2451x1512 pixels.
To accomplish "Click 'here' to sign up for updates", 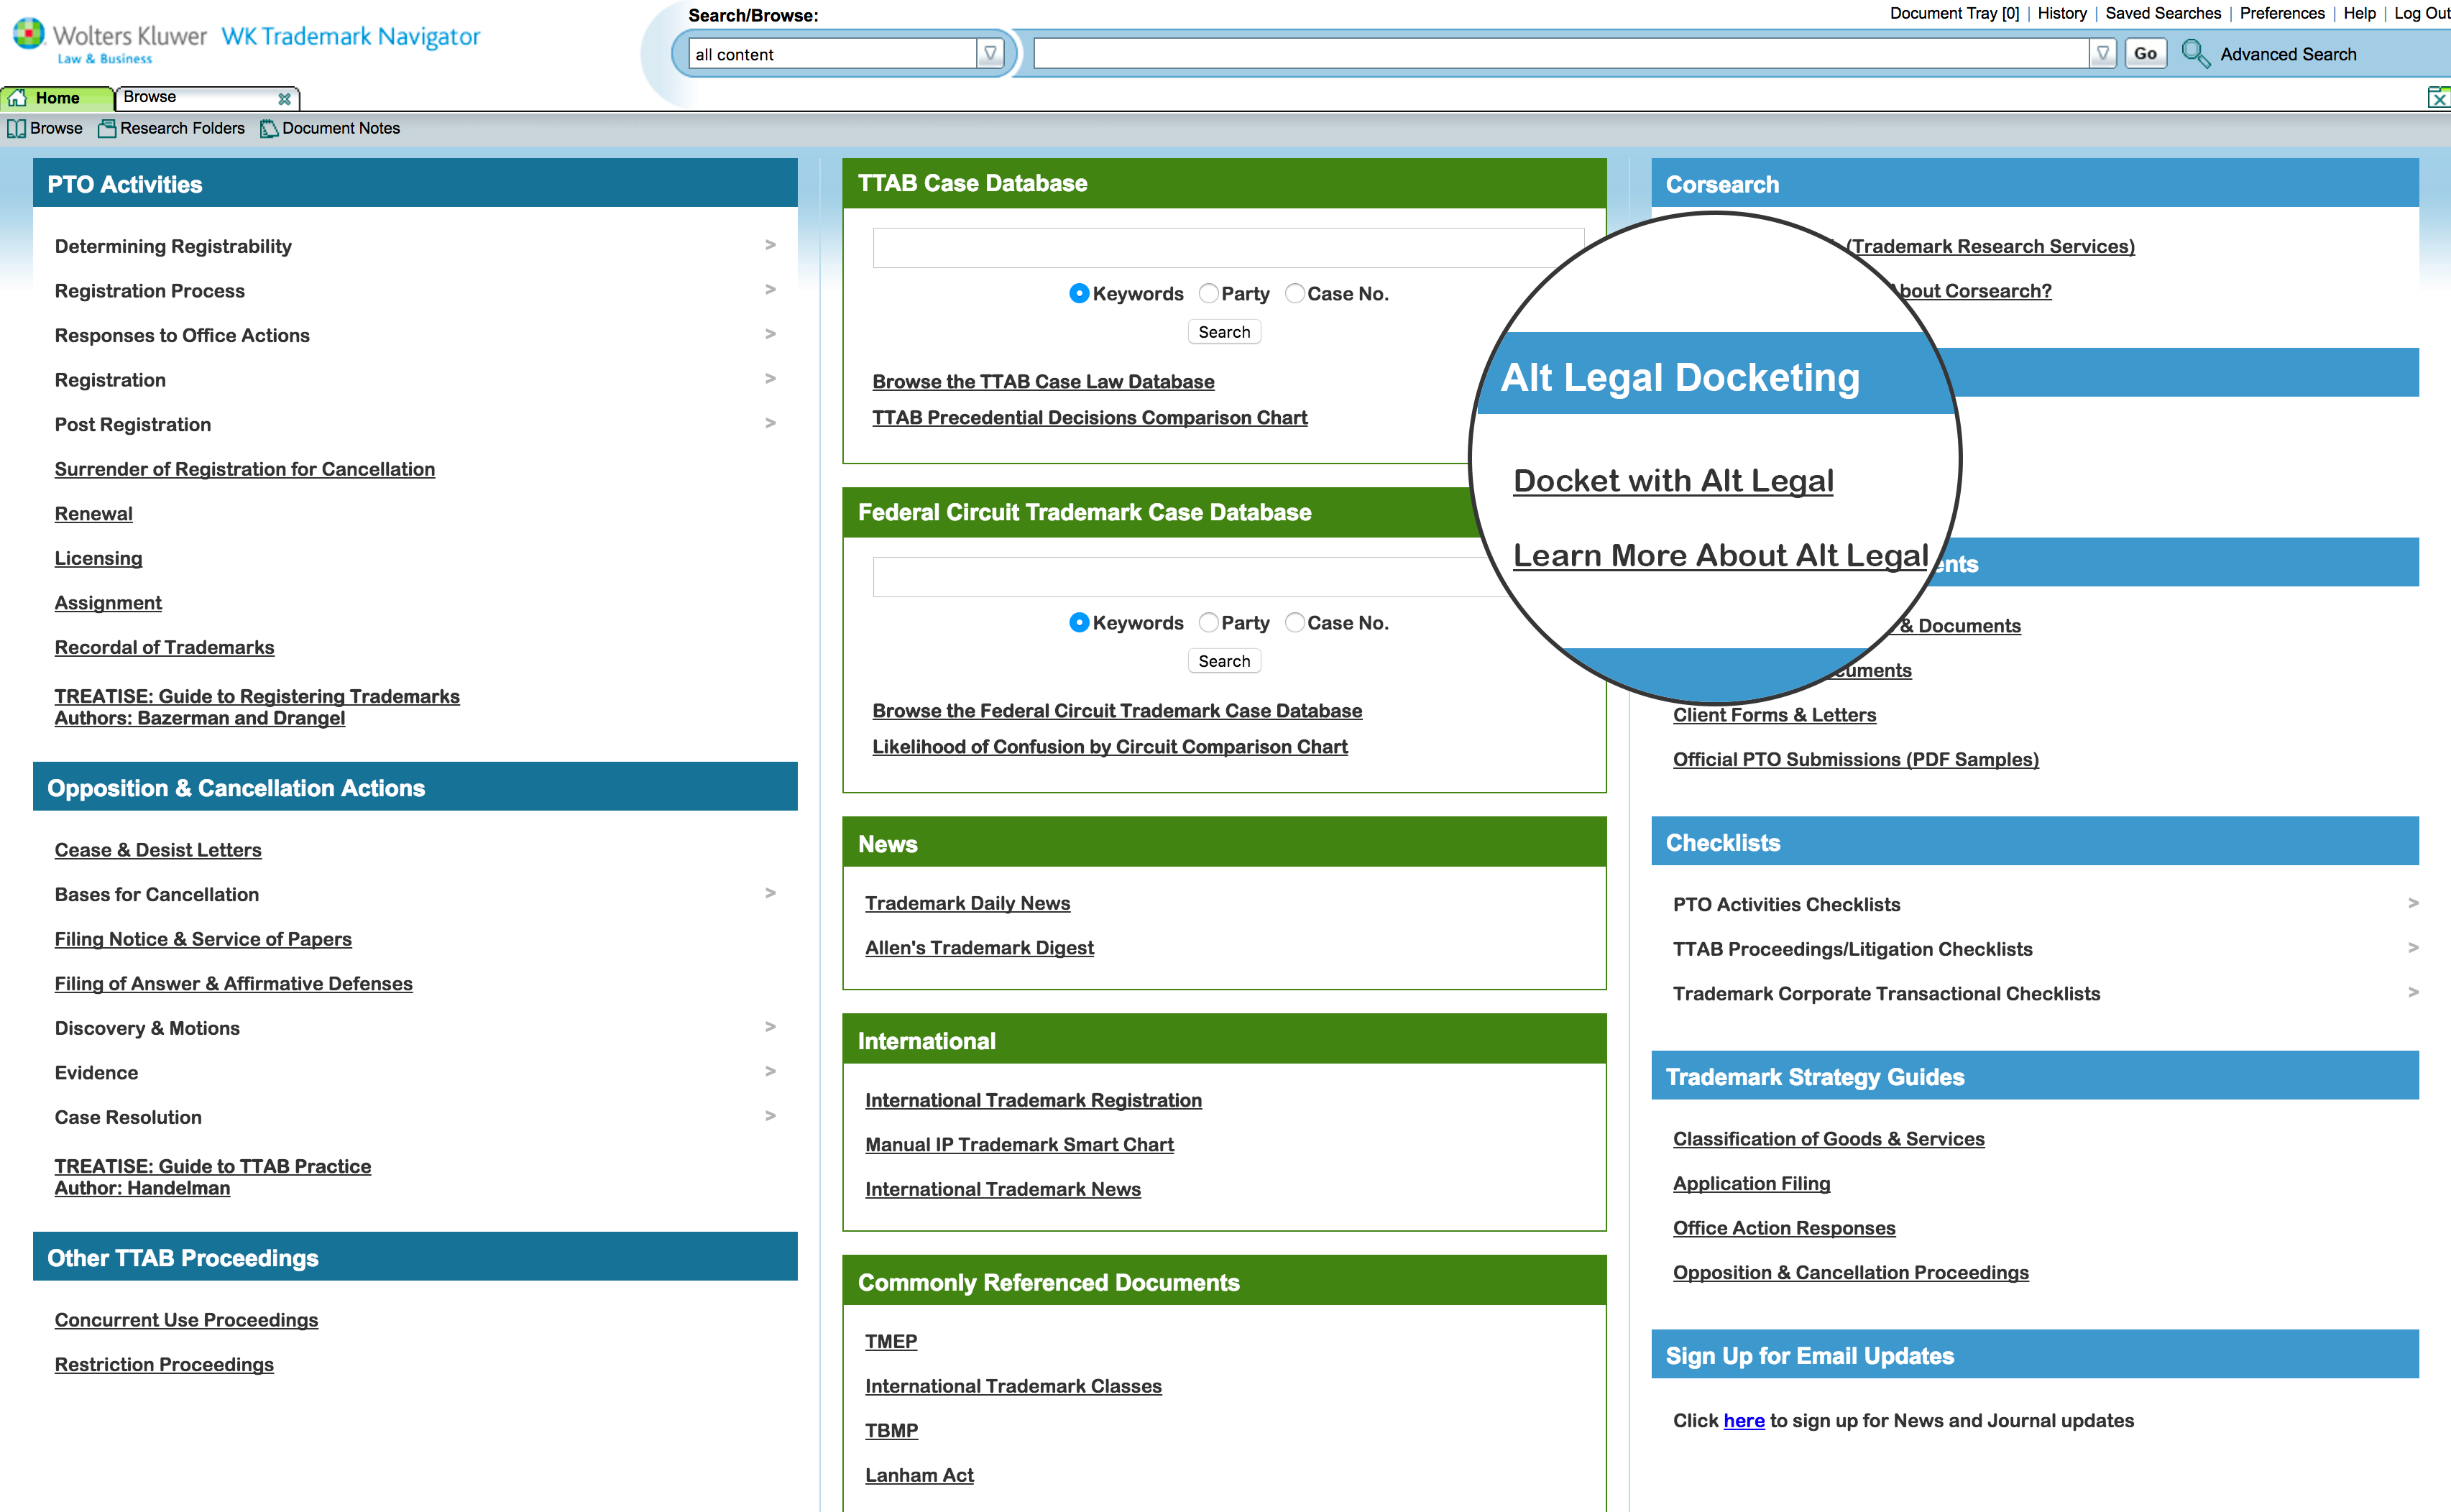I will click(x=1744, y=1421).
